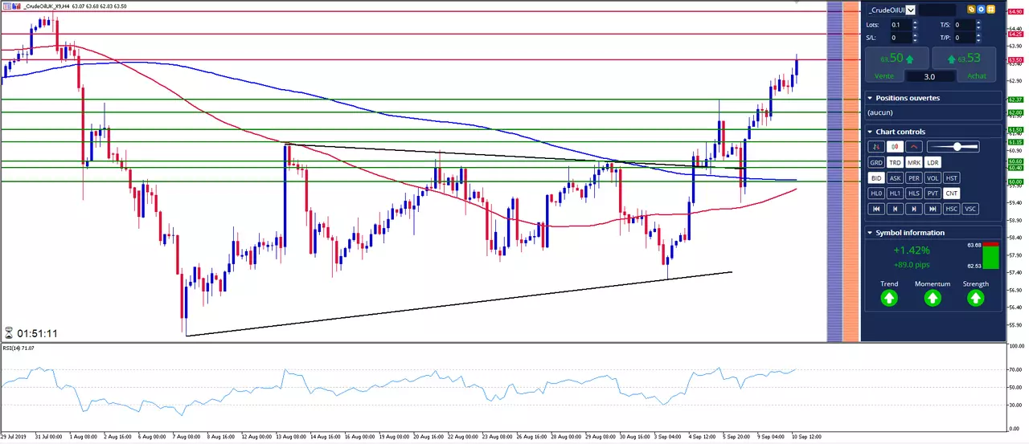Open the blue settings gear icon

[x=981, y=10]
